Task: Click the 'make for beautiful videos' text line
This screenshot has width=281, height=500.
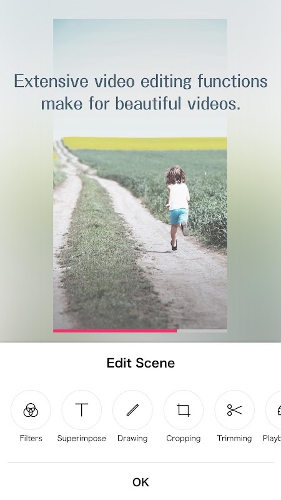Action: (x=140, y=104)
